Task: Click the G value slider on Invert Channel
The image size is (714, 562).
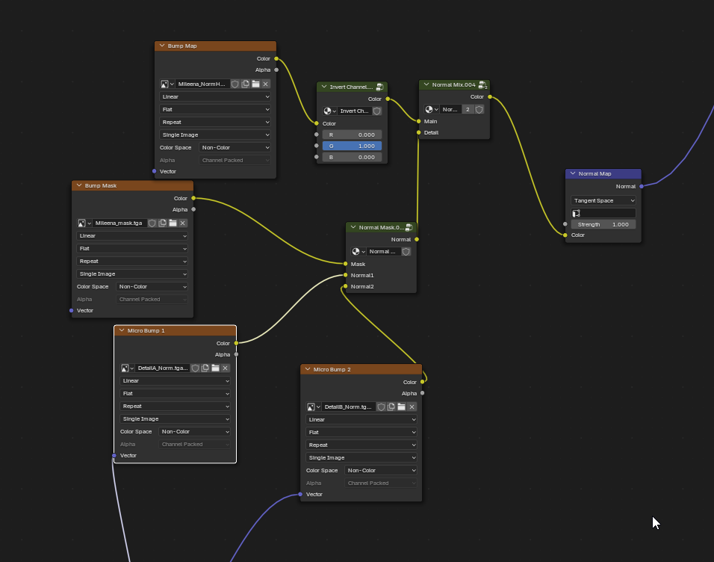Action: point(352,146)
